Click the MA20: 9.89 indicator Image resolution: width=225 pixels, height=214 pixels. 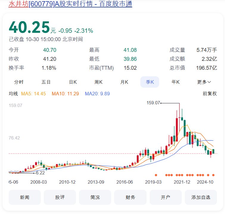97,94
